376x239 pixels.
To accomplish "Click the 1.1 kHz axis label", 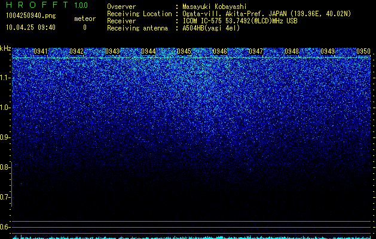I will (5, 78).
